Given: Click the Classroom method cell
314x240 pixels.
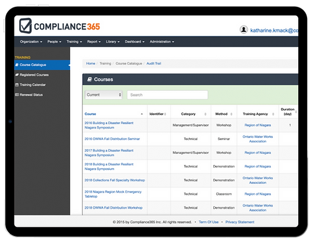Looking at the screenshot, I should point(224,194).
